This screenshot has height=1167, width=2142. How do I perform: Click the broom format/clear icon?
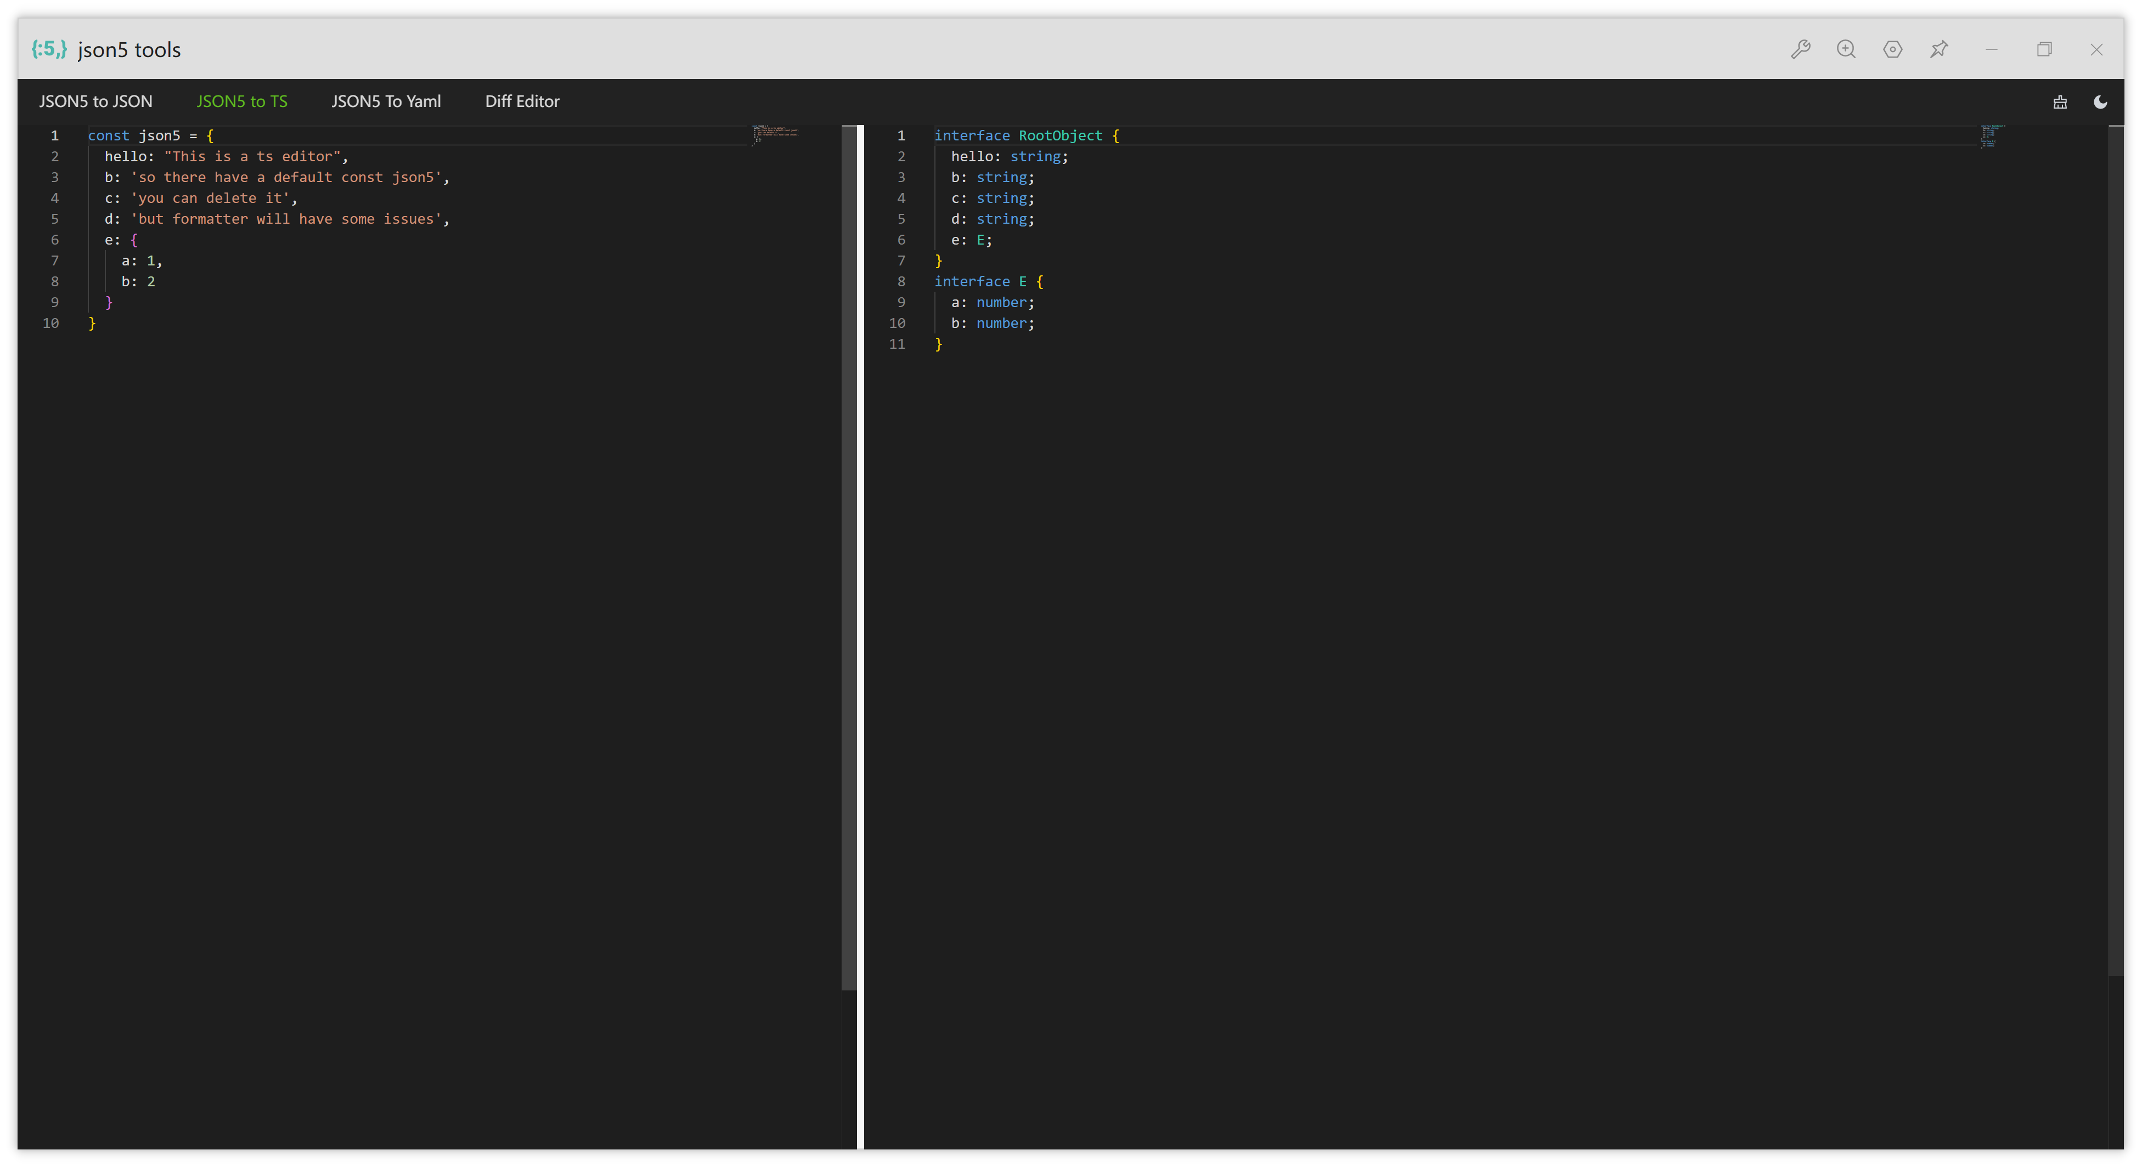pos(2060,102)
